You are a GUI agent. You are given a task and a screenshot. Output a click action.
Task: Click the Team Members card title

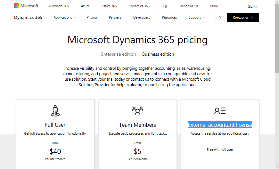(137, 125)
